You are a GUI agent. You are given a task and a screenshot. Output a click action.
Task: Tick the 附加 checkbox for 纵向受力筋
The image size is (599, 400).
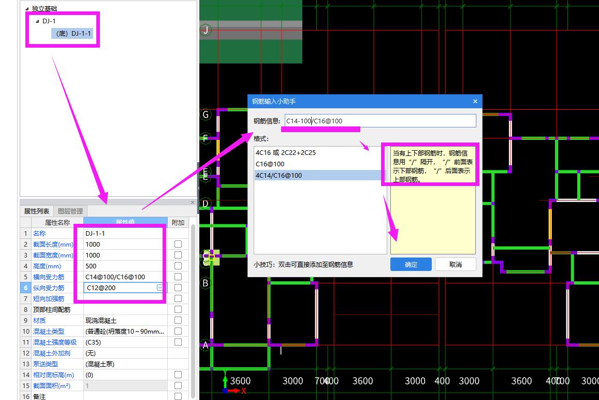[178, 288]
